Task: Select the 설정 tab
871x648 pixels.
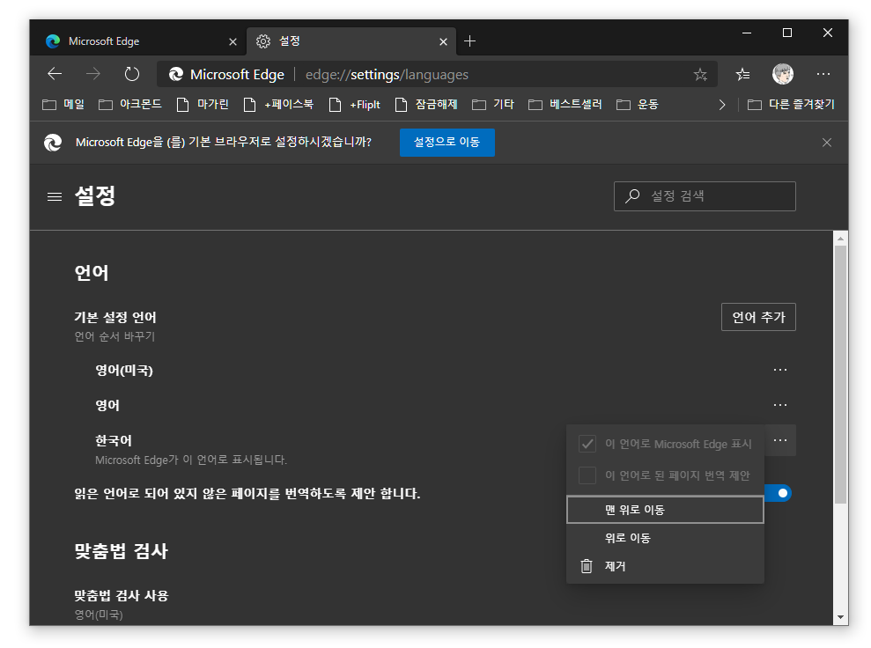Action: pos(351,41)
